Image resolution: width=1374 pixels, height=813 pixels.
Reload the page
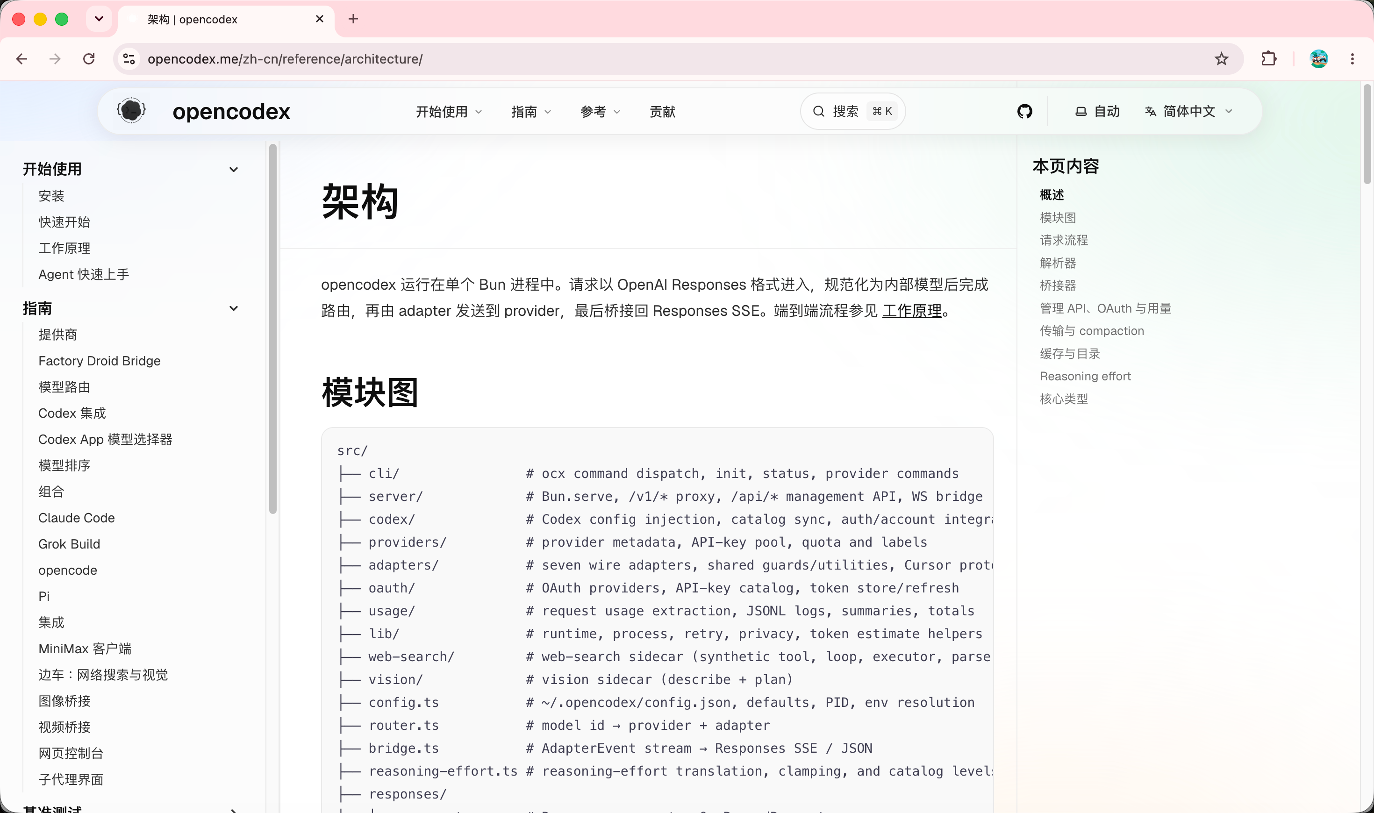(89, 58)
